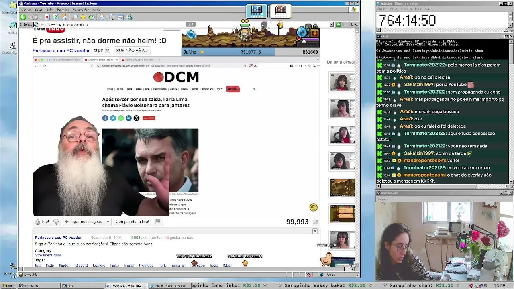The height and width of the screenshot is (289, 514).
Task: Open the Search magnifier in the IE toolbar
Action: [x=74, y=17]
